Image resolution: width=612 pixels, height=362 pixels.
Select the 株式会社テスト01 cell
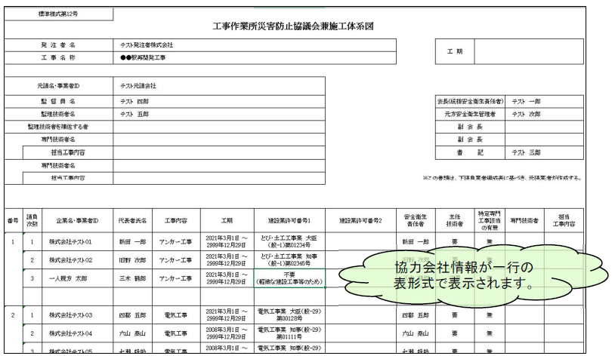click(x=77, y=241)
